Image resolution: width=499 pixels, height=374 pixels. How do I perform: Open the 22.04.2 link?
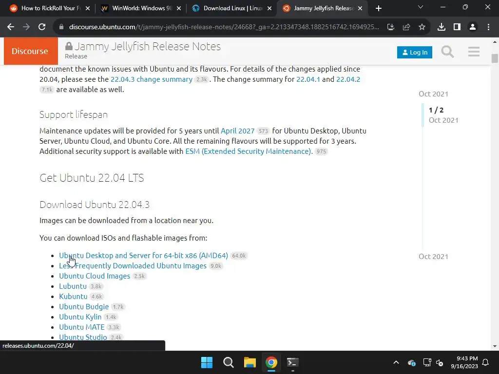[348, 79]
